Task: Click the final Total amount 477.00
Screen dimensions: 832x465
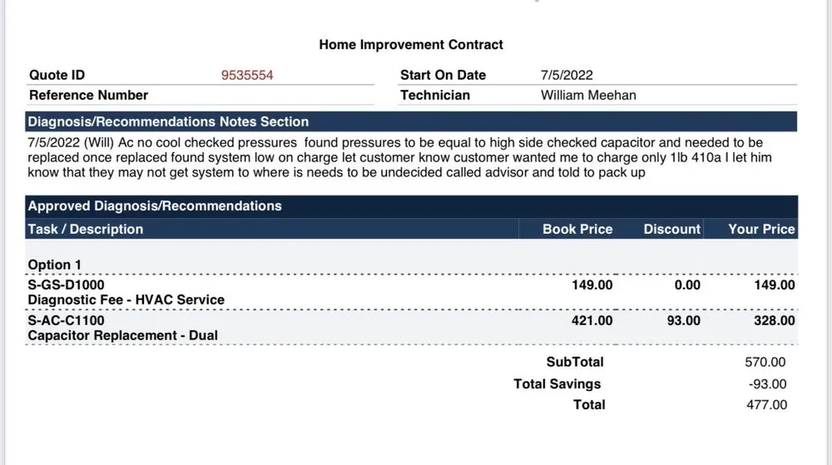Action: pos(766,405)
